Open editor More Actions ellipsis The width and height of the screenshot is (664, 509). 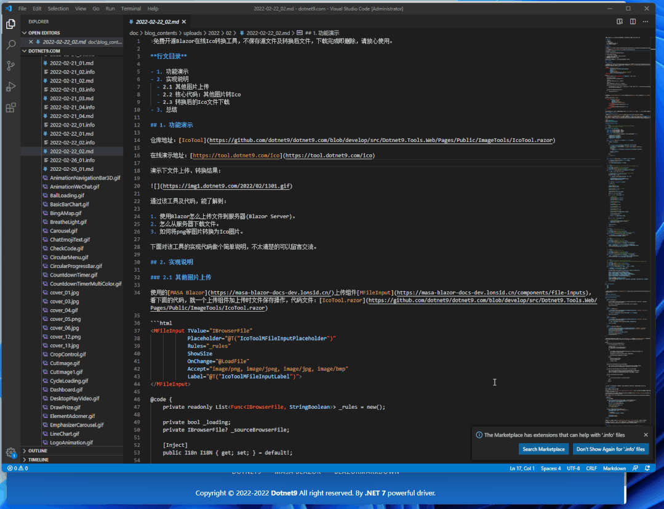(646, 22)
